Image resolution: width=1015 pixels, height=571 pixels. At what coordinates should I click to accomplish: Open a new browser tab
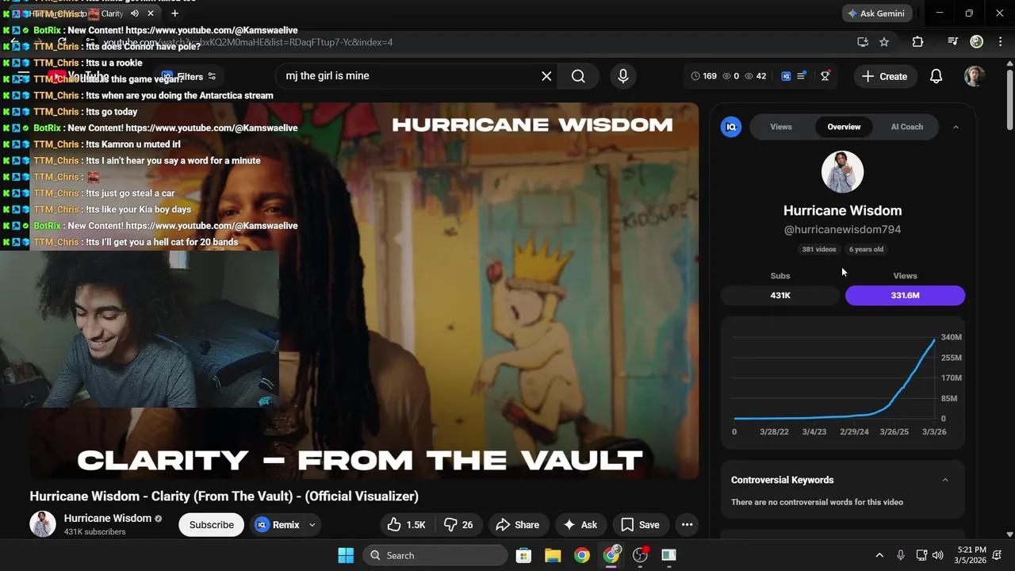174,13
